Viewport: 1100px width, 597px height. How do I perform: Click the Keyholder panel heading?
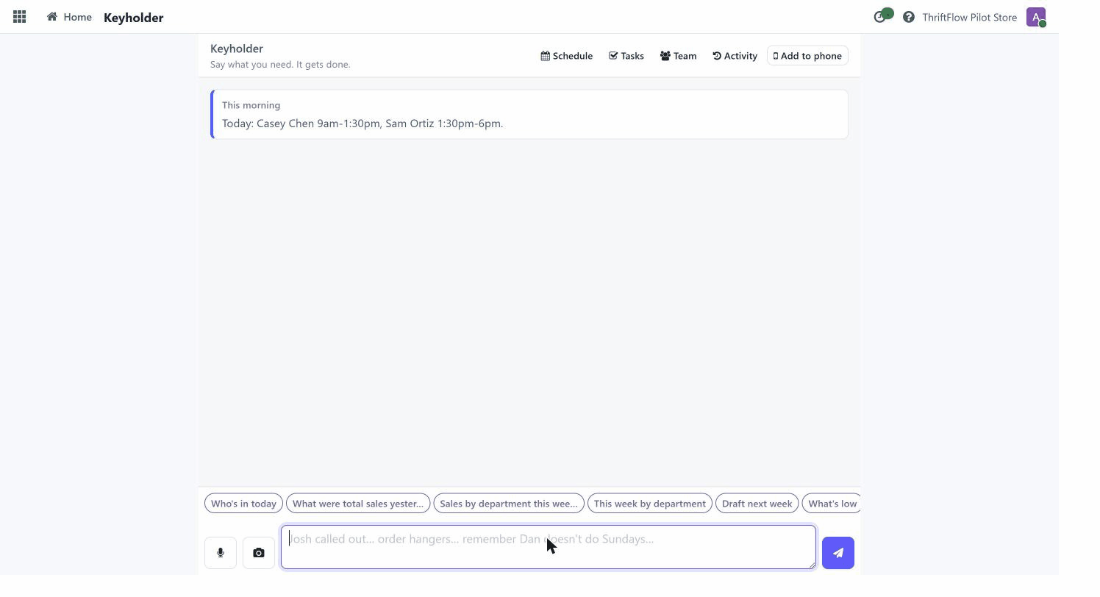[x=237, y=49]
